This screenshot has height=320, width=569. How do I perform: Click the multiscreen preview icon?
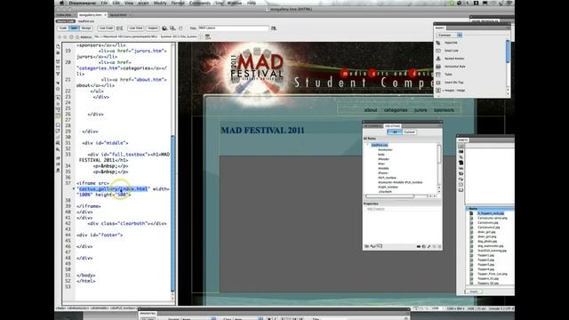172,28
